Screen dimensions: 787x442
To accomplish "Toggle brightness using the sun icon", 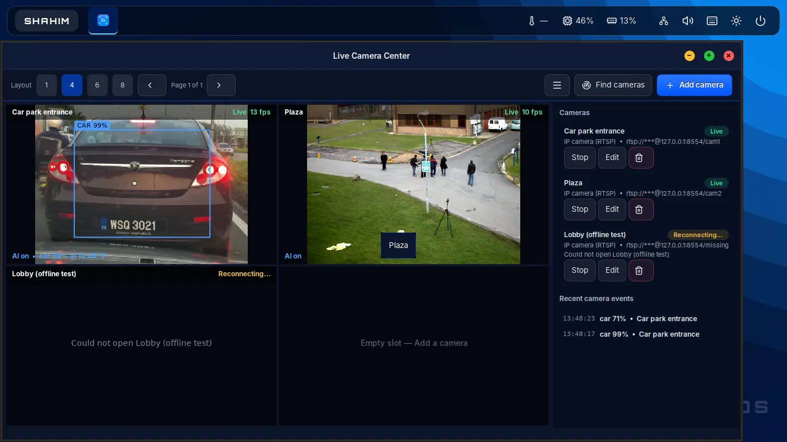I will click(x=736, y=21).
